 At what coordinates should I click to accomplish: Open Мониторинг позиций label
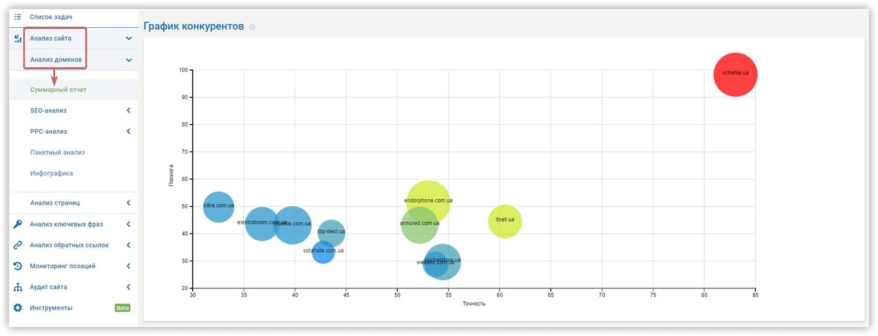63,266
